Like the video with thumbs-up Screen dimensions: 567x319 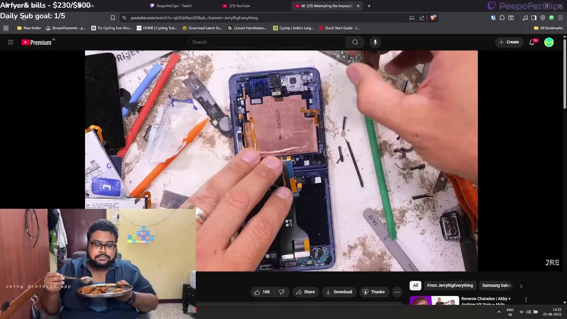(261, 292)
